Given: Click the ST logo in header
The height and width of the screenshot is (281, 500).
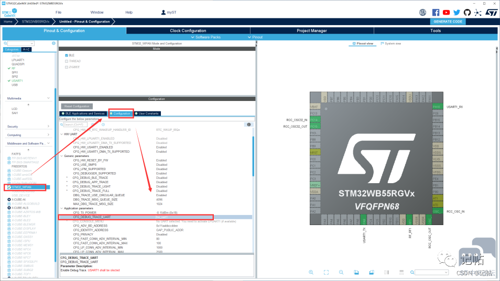Looking at the screenshot, I should tap(492, 13).
